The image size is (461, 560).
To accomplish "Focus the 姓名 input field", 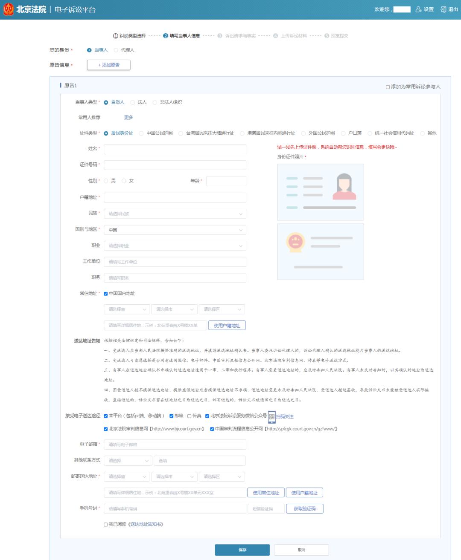I will pyautogui.click(x=175, y=149).
